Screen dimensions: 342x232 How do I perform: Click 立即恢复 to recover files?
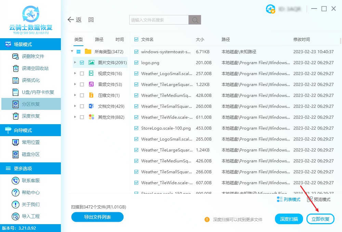[x=320, y=219]
